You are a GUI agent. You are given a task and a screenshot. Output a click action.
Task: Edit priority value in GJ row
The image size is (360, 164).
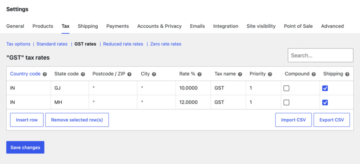pyautogui.click(x=263, y=88)
